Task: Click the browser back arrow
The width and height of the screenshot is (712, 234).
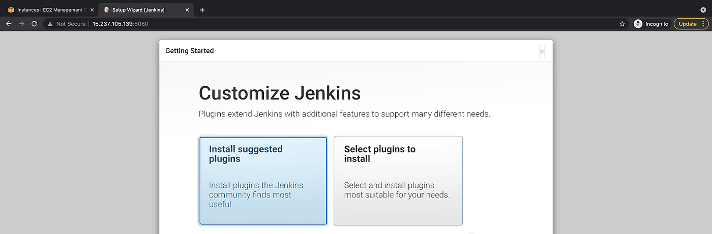Action: [x=9, y=24]
